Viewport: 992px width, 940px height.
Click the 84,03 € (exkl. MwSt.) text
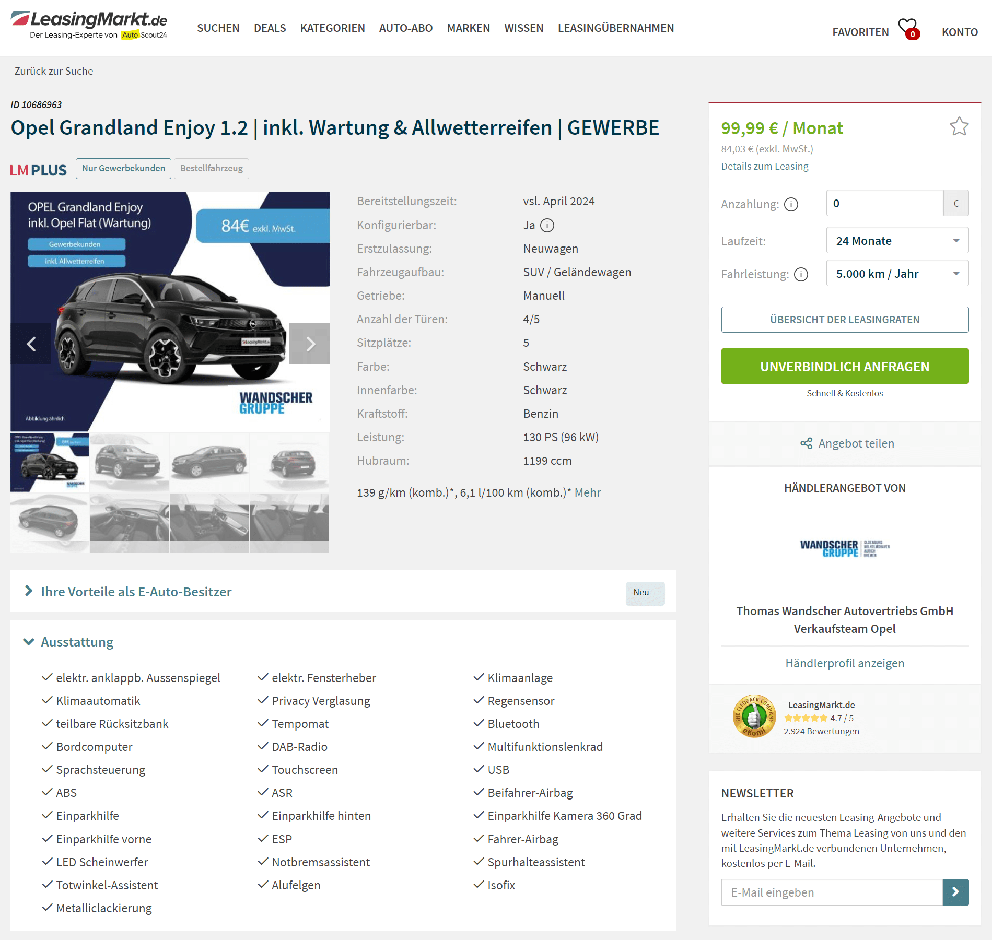pos(767,149)
